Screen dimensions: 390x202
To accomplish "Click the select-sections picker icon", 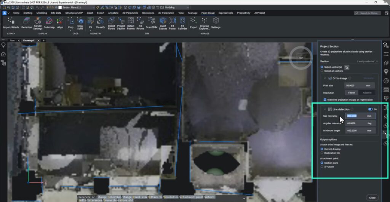I will pos(347,67).
